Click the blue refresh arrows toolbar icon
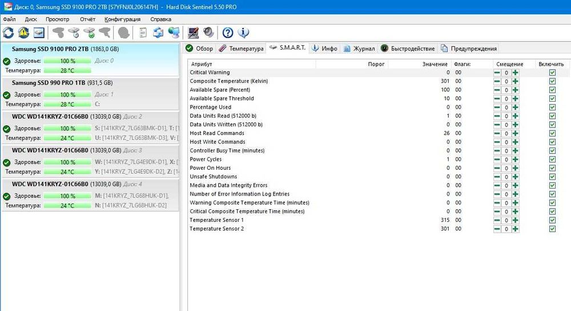 pyautogui.click(x=8, y=33)
